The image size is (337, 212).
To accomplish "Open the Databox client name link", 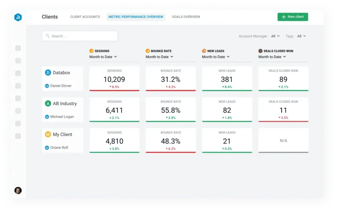I will pyautogui.click(x=61, y=73).
